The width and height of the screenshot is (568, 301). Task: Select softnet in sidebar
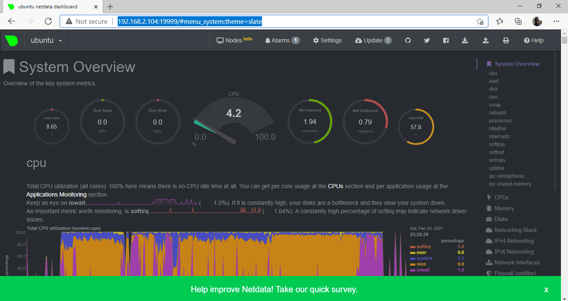point(496,152)
